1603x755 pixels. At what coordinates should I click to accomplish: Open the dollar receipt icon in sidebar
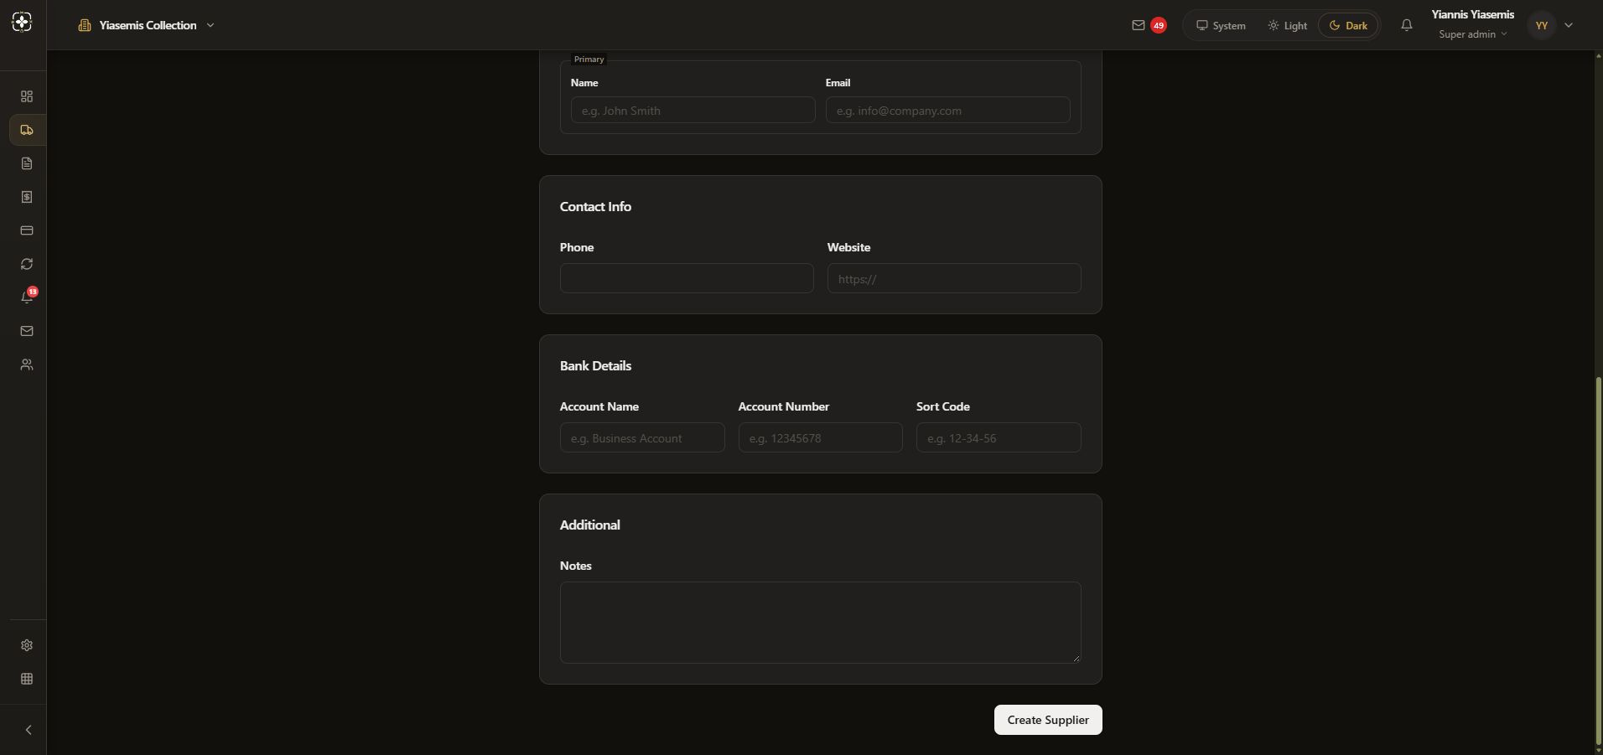point(27,197)
